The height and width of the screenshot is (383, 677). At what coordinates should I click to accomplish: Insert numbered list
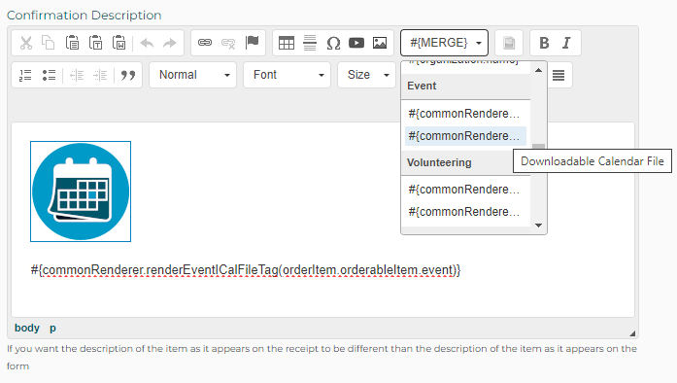coord(25,75)
